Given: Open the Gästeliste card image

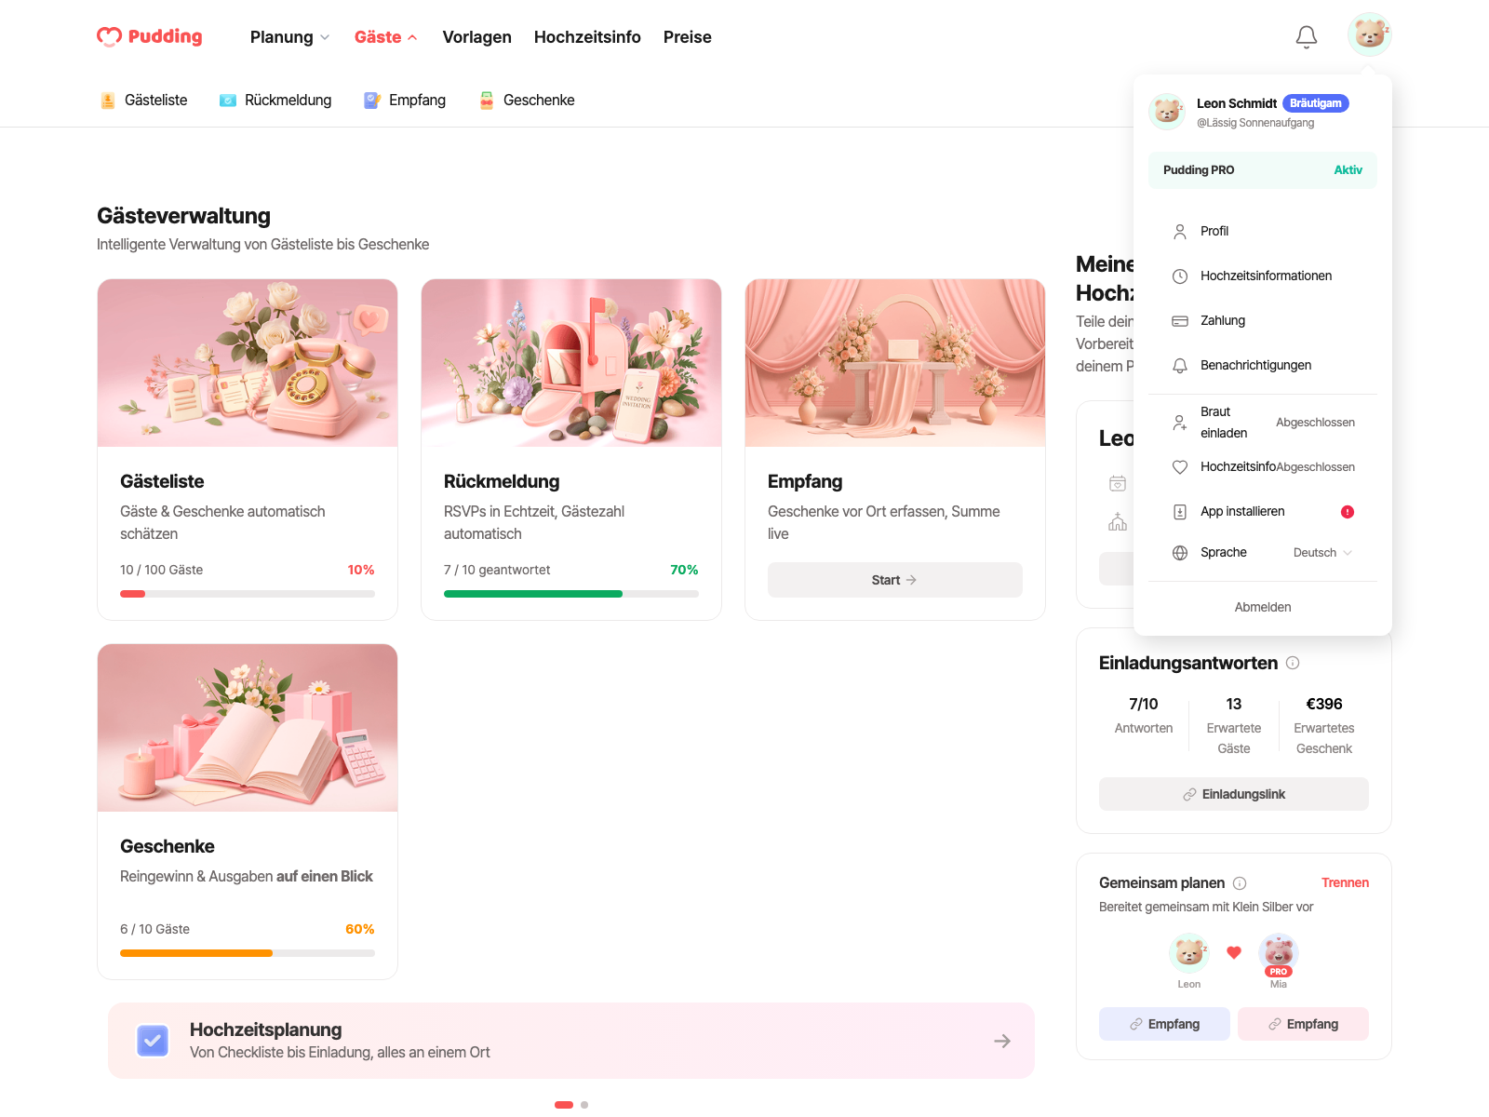Looking at the screenshot, I should click(x=248, y=363).
